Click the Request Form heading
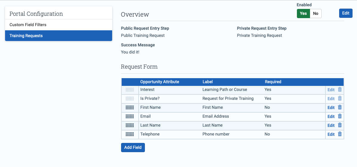Viewport: 357px width, 167px height. click(139, 67)
